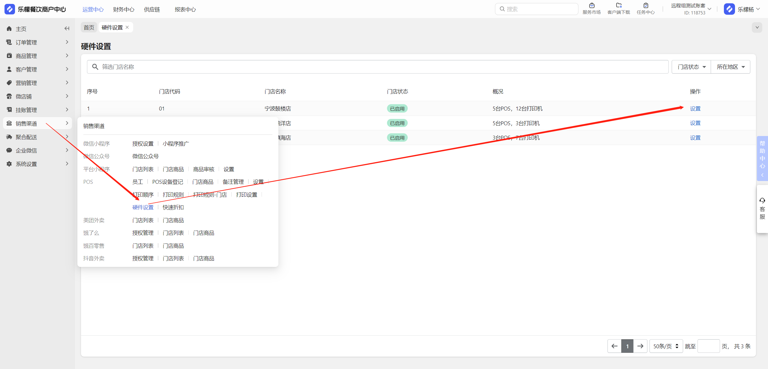Open the client download icon
This screenshot has width=768, height=369.
[x=619, y=6]
